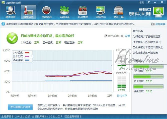167x119 pixels.
Task: Click the 正常 value next to 显卡温度
Action: click(x=59, y=43)
